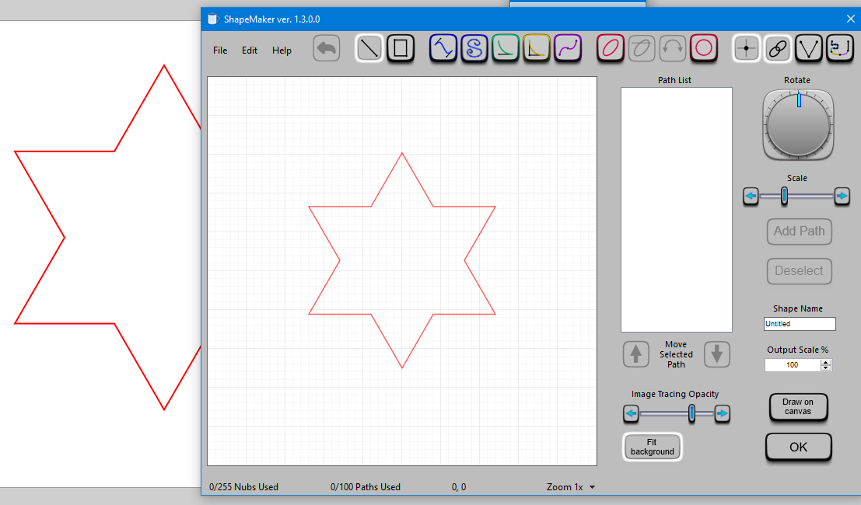Toggle the multi-colored macro path icon
Viewport: 861px width, 505px height.
[x=840, y=48]
